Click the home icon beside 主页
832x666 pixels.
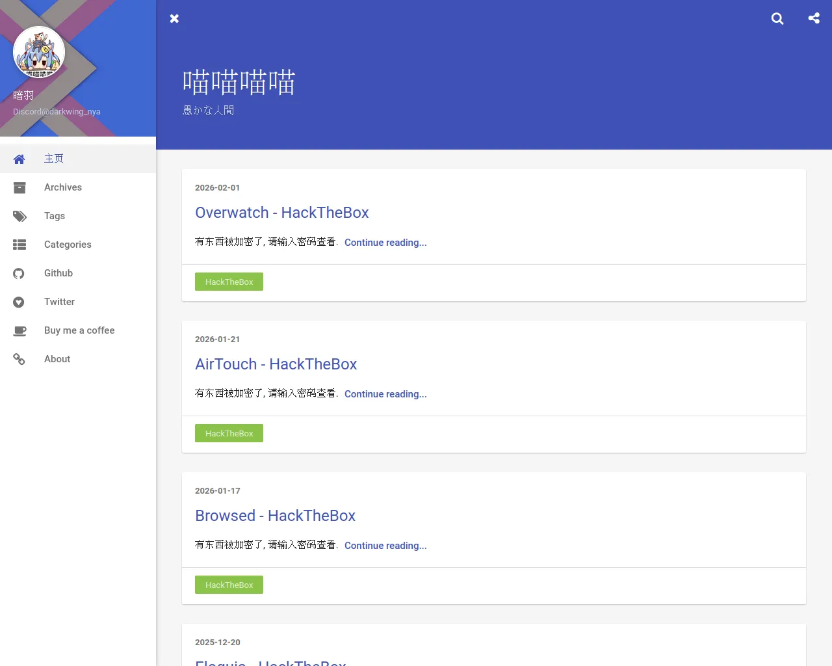tap(19, 159)
